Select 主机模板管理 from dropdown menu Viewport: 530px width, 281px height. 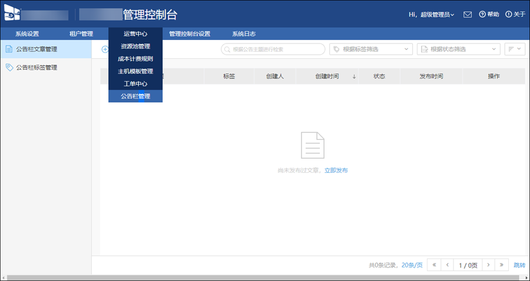[x=135, y=71]
